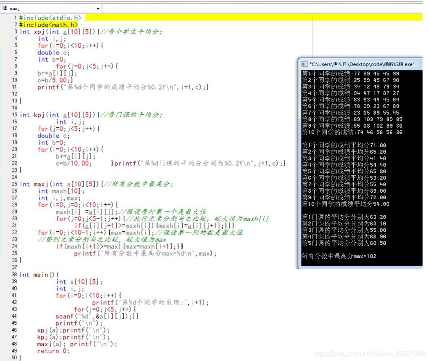Click console row 第8个同学的成绩:89 103 79 89 85
Viewport: 429px width, 361px height.
point(352,119)
